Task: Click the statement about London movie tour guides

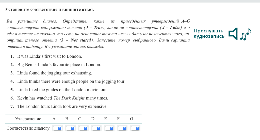Action: pyautogui.click(x=62, y=90)
